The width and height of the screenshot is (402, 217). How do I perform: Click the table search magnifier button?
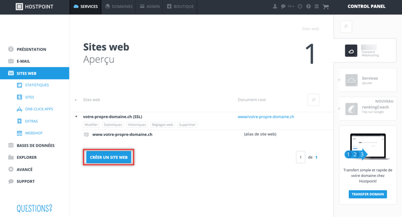coord(313,100)
